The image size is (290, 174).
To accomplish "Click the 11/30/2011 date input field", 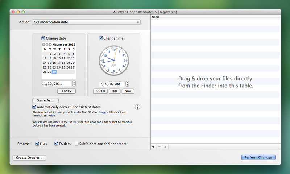I will 57,84.
